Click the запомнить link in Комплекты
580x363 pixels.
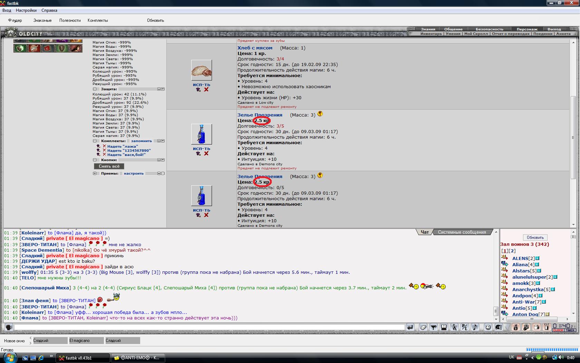[x=141, y=141]
